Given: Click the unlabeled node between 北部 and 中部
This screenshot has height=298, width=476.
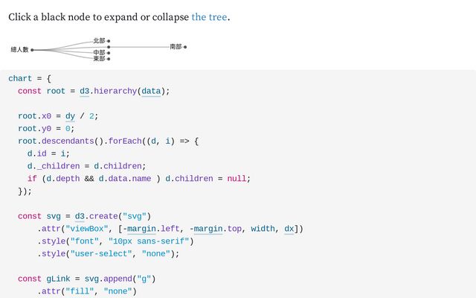Looking at the screenshot, I should coord(109,47).
